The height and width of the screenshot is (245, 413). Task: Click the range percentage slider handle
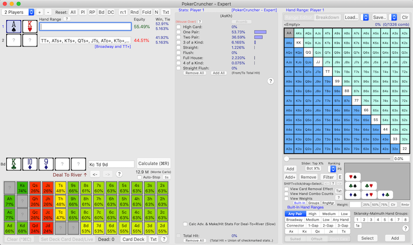(286, 159)
